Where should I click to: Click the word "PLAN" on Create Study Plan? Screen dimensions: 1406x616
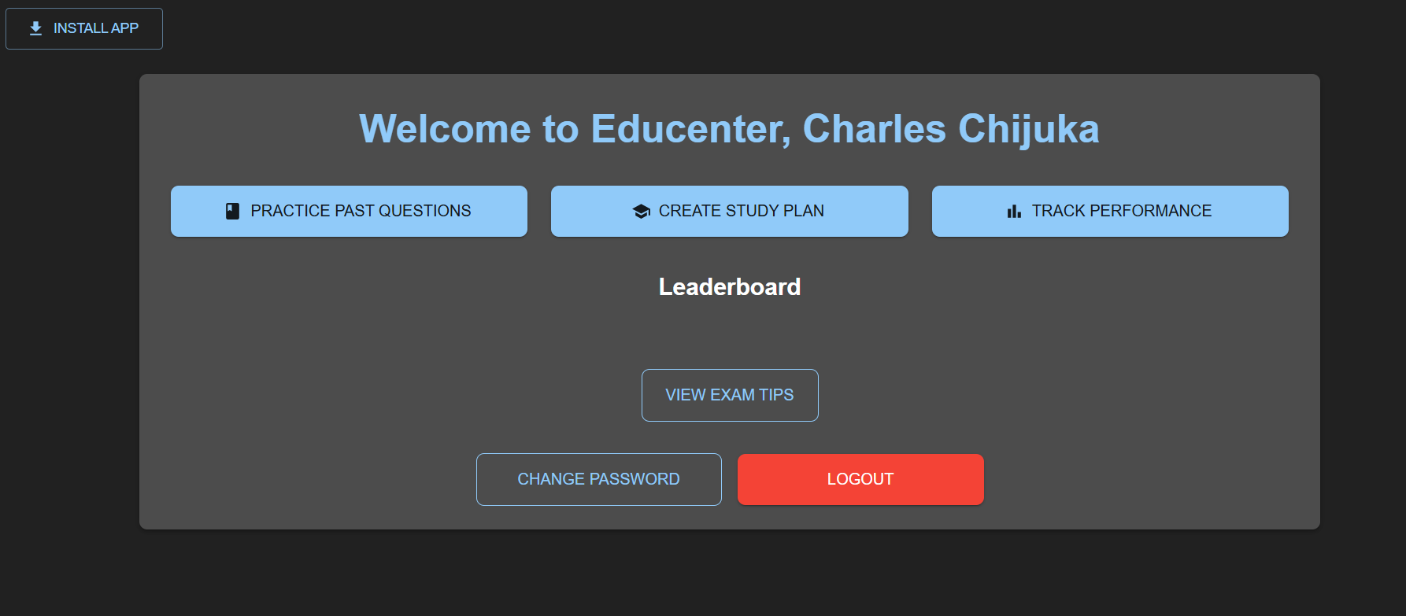(803, 211)
